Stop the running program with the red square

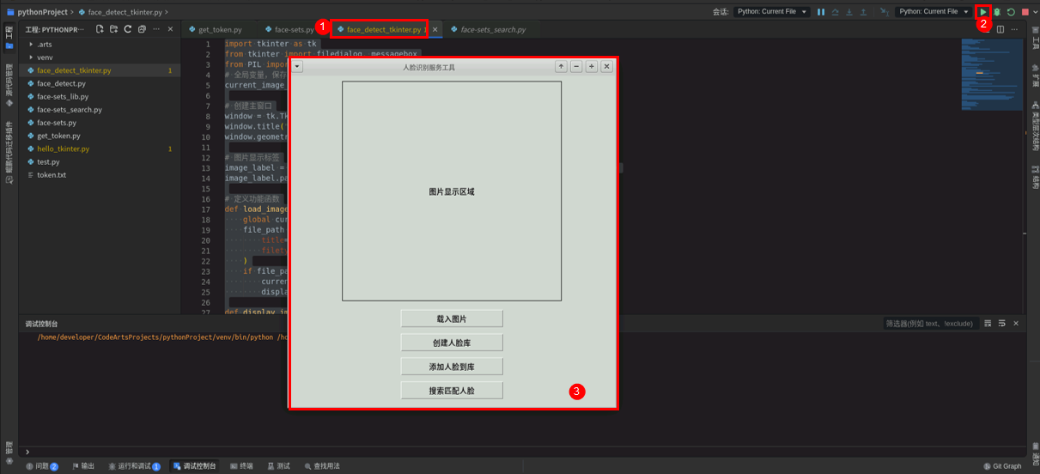click(x=1025, y=12)
